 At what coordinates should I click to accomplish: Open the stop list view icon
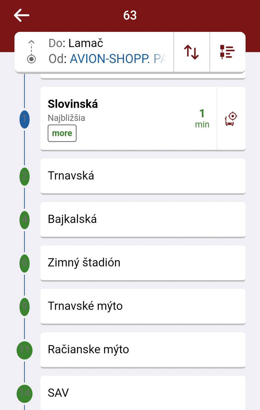tap(227, 52)
